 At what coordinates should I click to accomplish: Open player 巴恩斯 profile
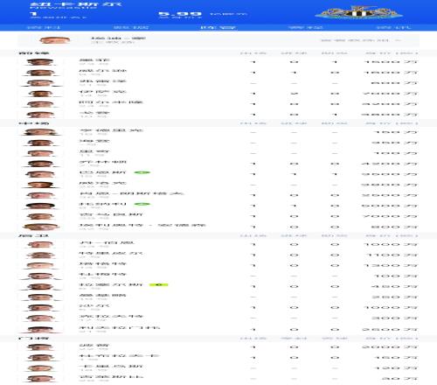(x=102, y=172)
